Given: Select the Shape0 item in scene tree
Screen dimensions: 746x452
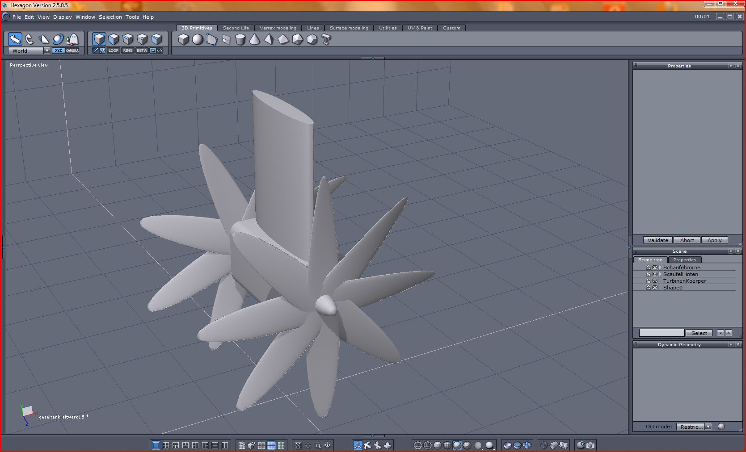Looking at the screenshot, I should (673, 288).
